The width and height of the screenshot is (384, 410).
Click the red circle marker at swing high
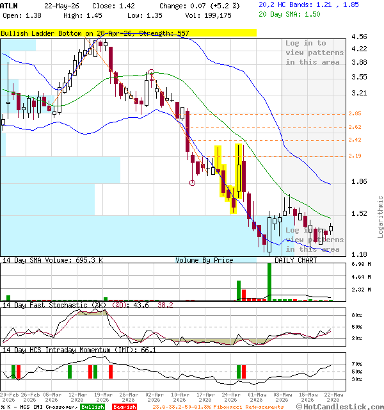pos(151,72)
